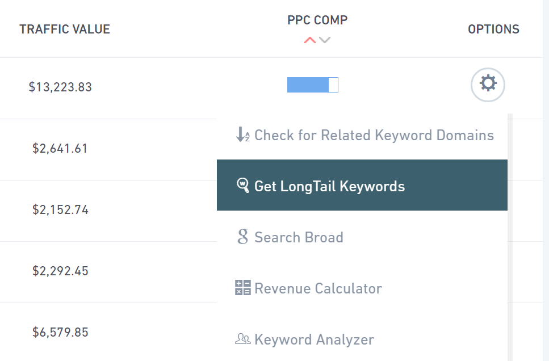Select the $13,223.83 traffic value cell
This screenshot has width=549, height=361.
60,87
